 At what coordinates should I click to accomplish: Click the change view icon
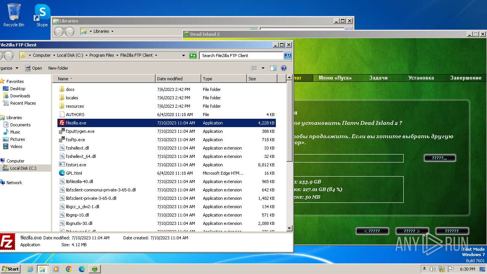click(254, 68)
